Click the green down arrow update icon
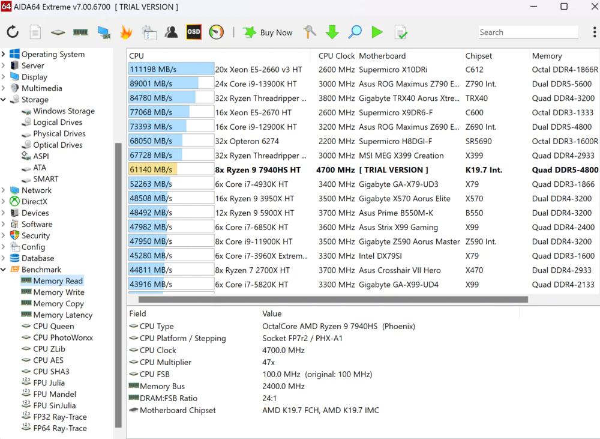The image size is (600, 439). click(x=332, y=32)
